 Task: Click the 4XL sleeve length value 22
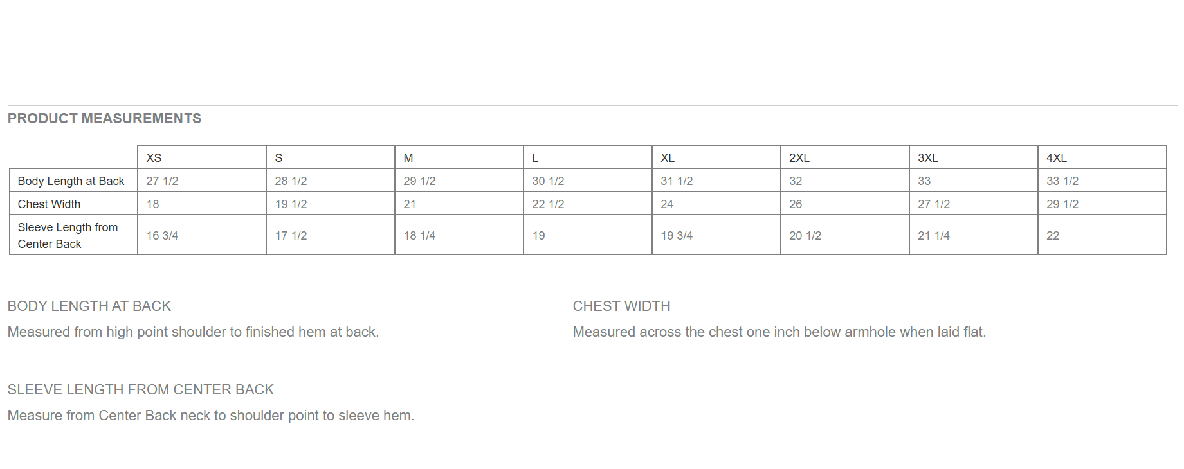tap(1053, 236)
